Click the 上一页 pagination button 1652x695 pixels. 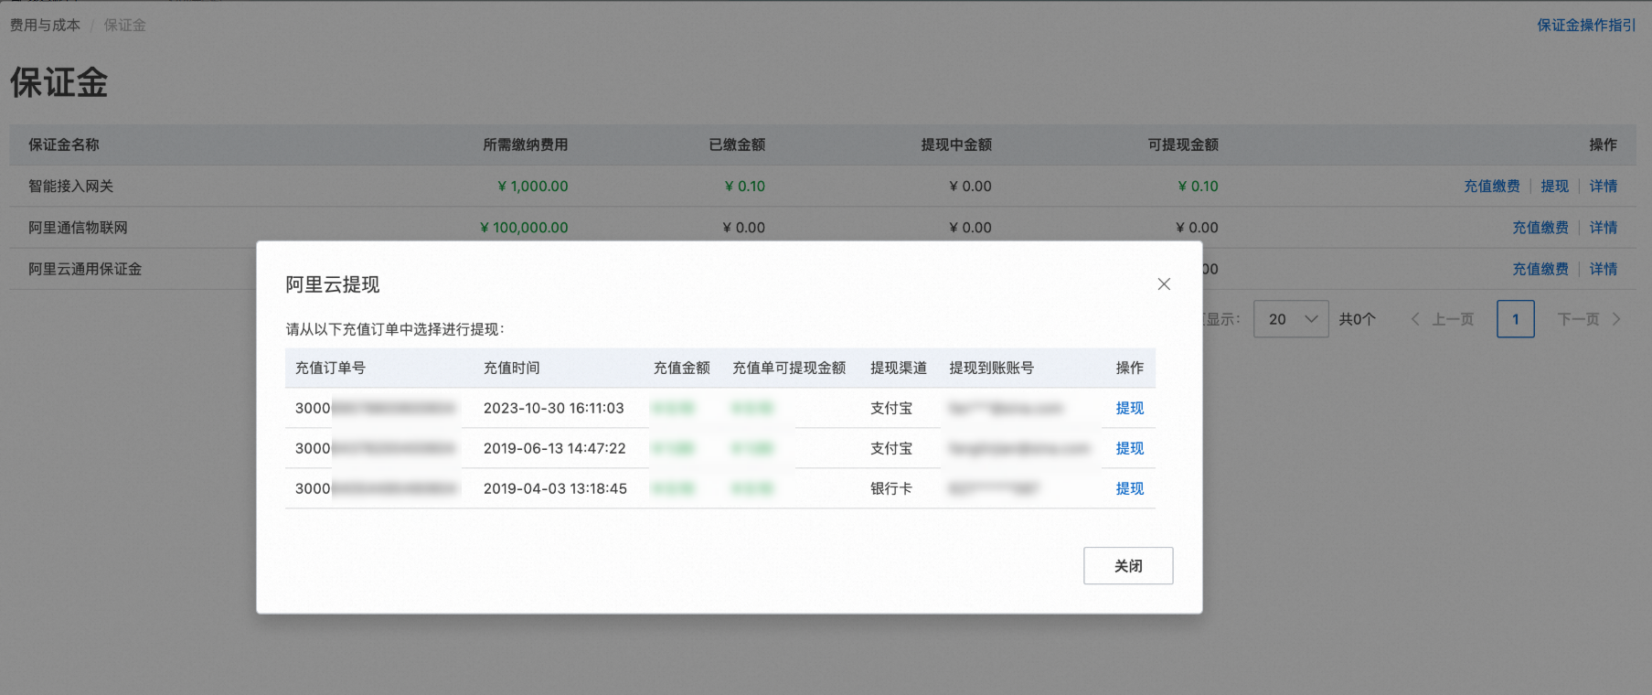point(1443,319)
